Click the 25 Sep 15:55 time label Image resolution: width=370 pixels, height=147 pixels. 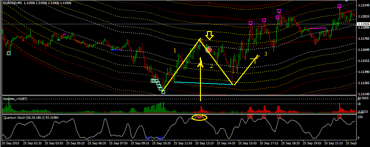(247, 143)
